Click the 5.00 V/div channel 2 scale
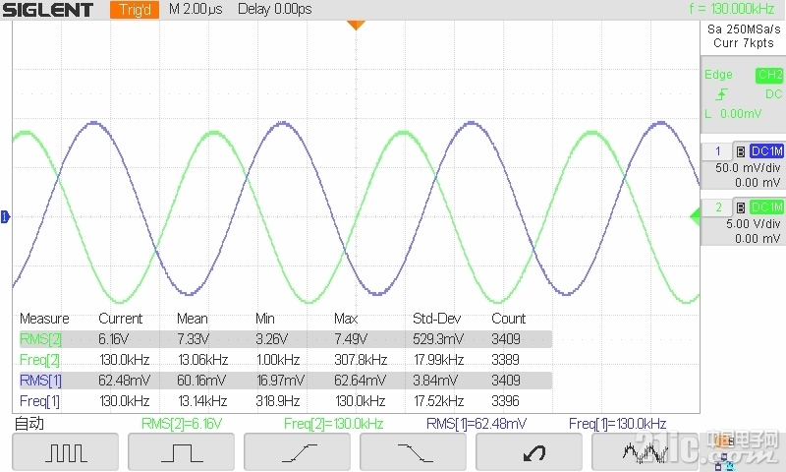Viewport: 786px width, 472px height. point(753,224)
